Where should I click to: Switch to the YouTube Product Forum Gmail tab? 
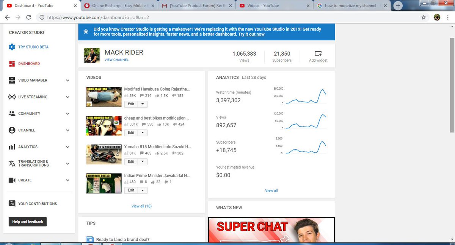pos(196,6)
